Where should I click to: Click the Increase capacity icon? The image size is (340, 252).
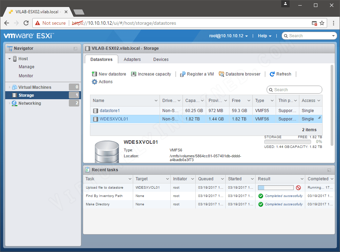pyautogui.click(x=133, y=74)
